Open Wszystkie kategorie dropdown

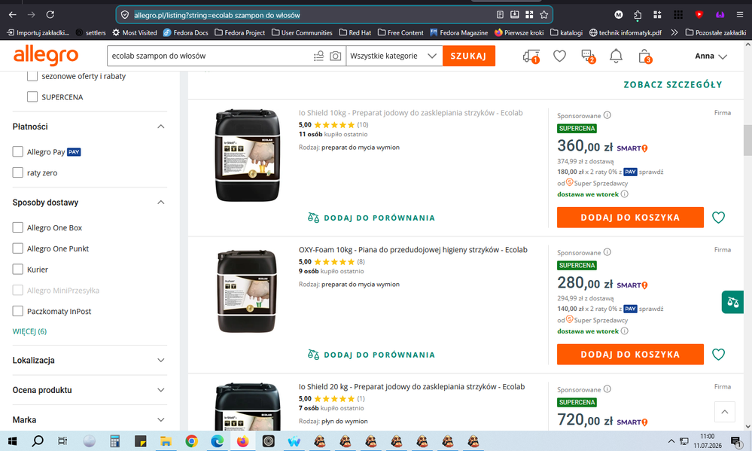[x=394, y=56]
